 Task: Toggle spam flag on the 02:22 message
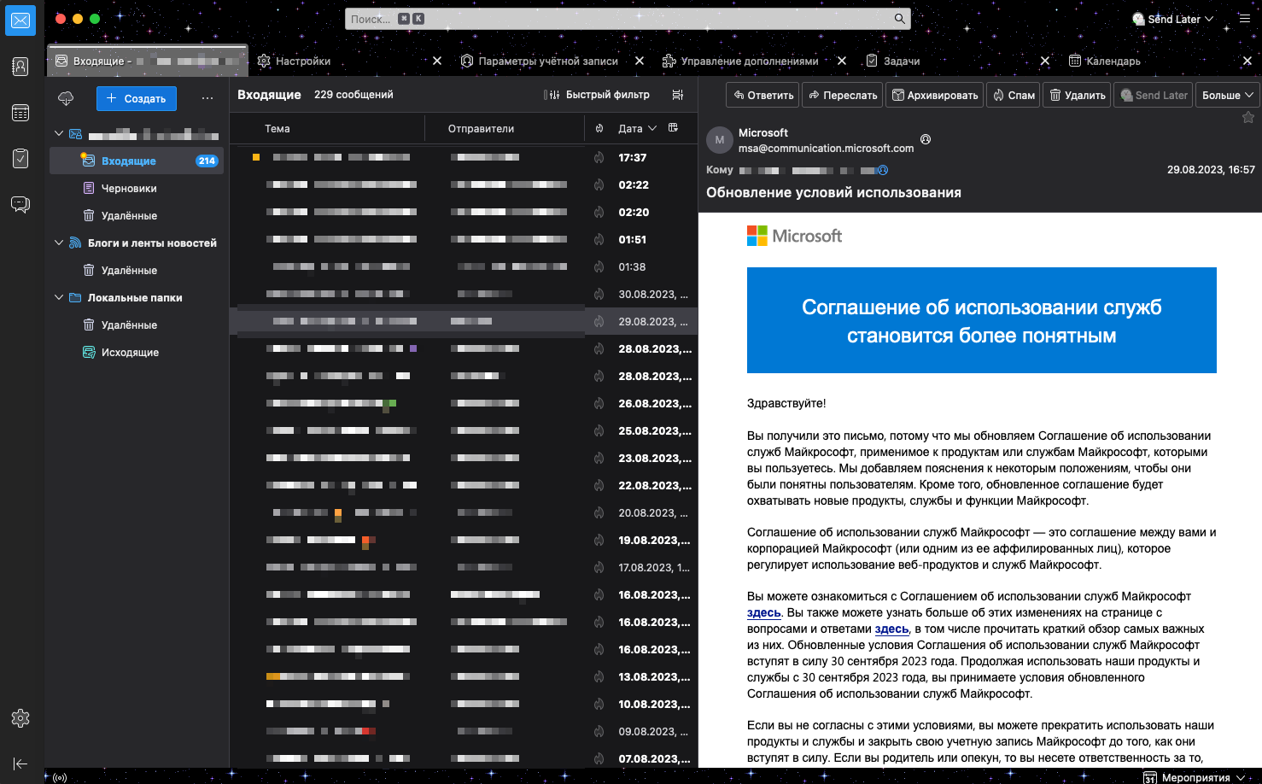599,184
